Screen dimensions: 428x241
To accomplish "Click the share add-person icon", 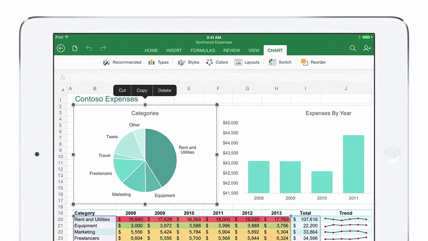I will coord(367,49).
